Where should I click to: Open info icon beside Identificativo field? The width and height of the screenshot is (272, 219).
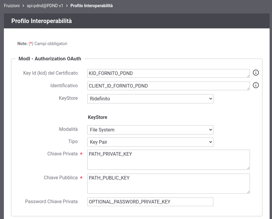tap(256, 85)
